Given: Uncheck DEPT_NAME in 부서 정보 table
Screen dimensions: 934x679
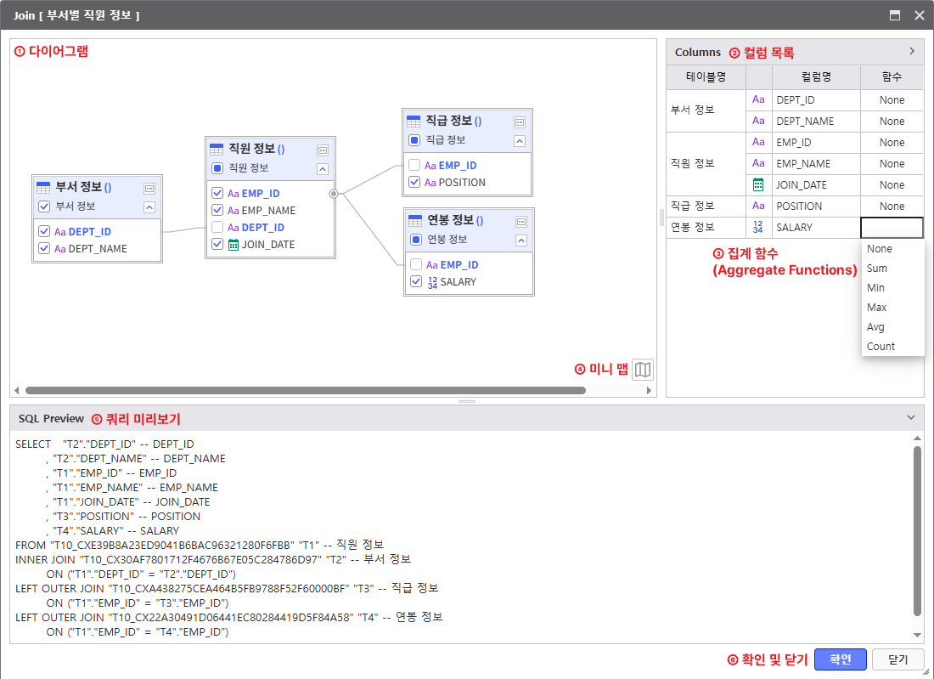Looking at the screenshot, I should point(44,249).
